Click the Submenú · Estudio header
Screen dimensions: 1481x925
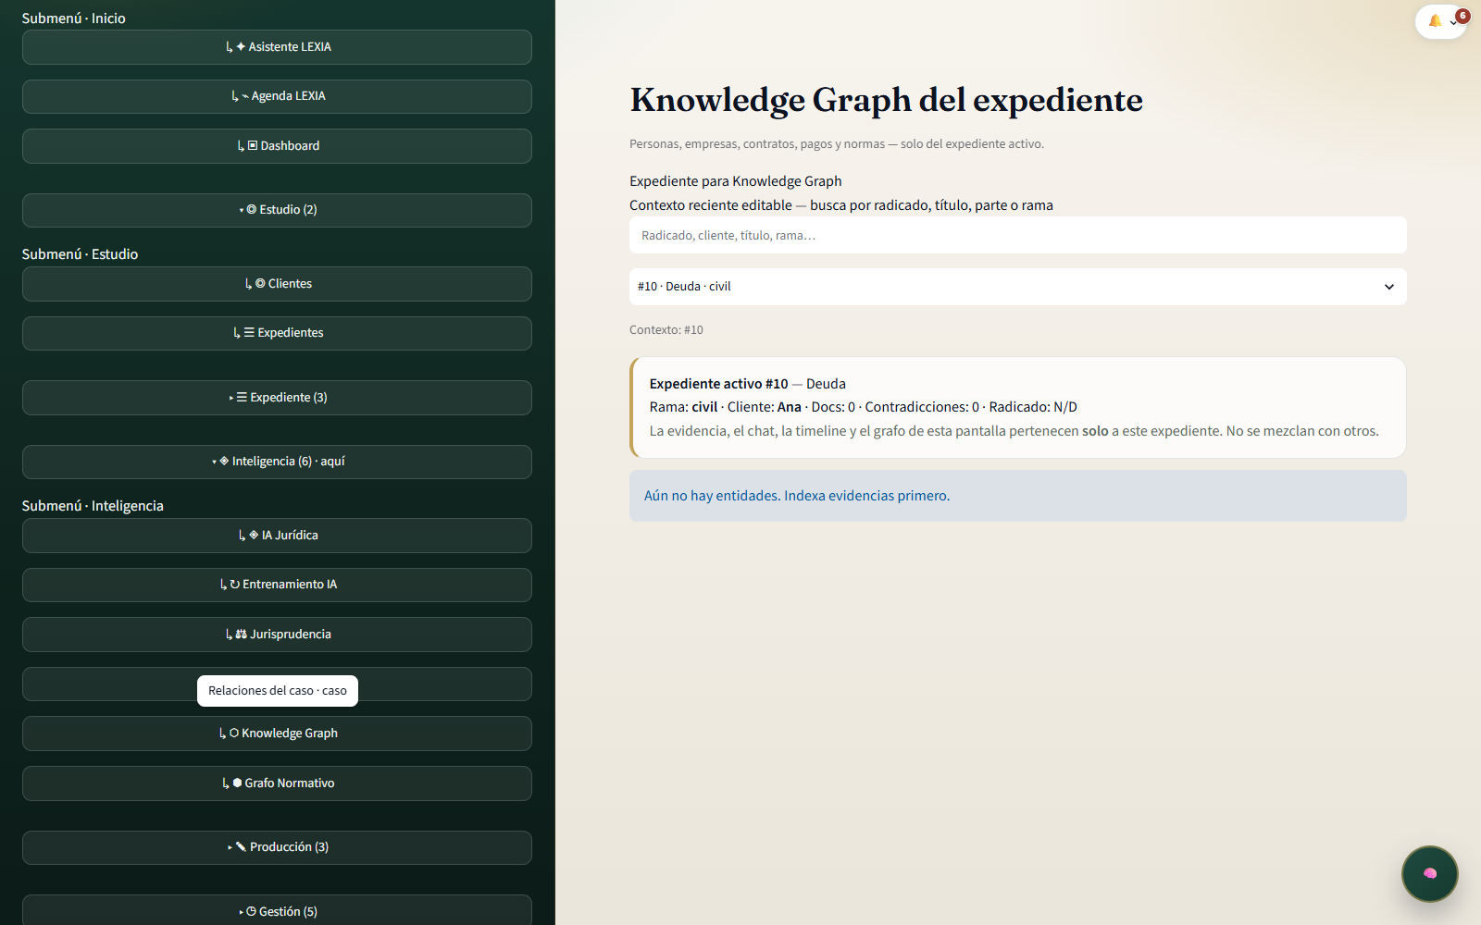[80, 254]
